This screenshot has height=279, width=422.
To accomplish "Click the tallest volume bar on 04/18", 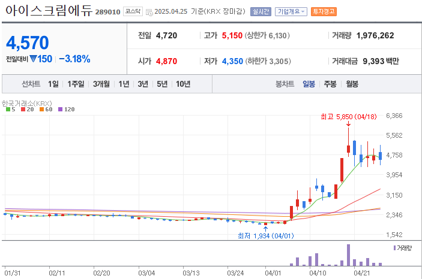I will pyautogui.click(x=348, y=255).
